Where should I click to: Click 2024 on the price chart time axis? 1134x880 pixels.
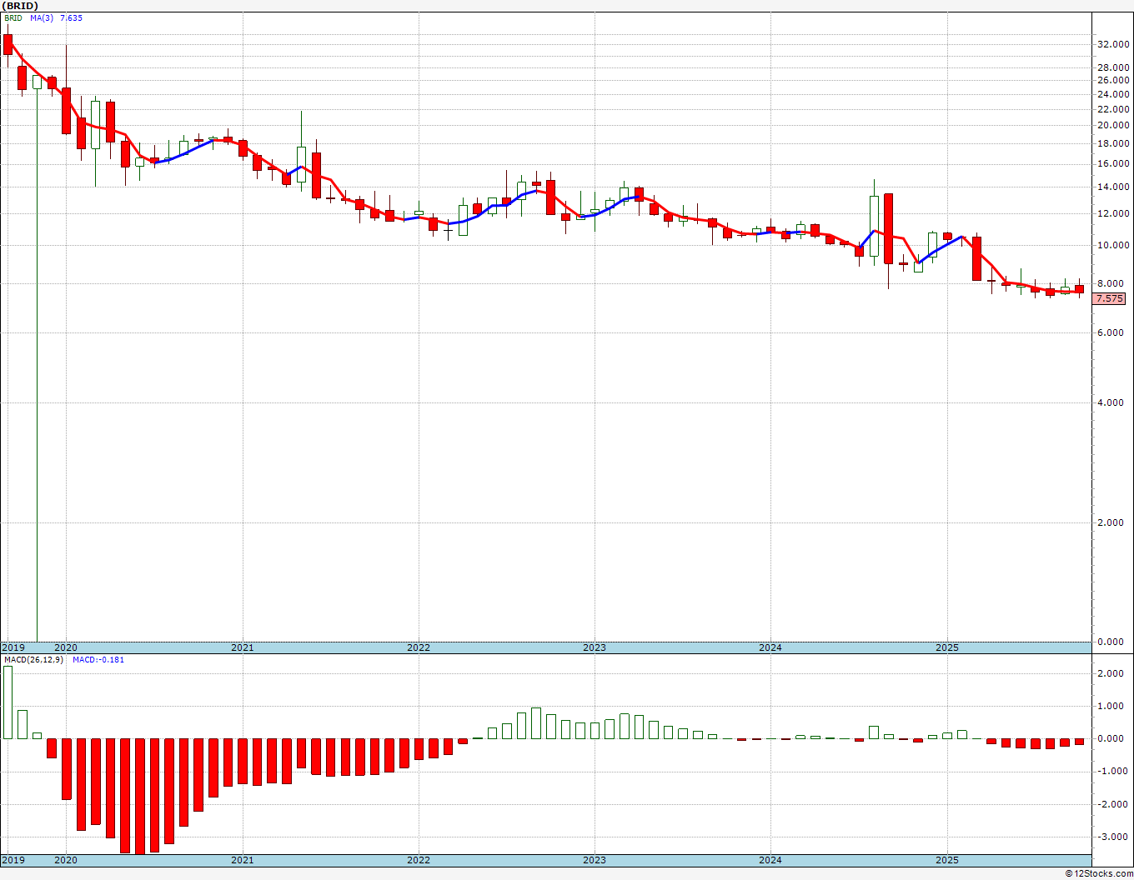[770, 647]
